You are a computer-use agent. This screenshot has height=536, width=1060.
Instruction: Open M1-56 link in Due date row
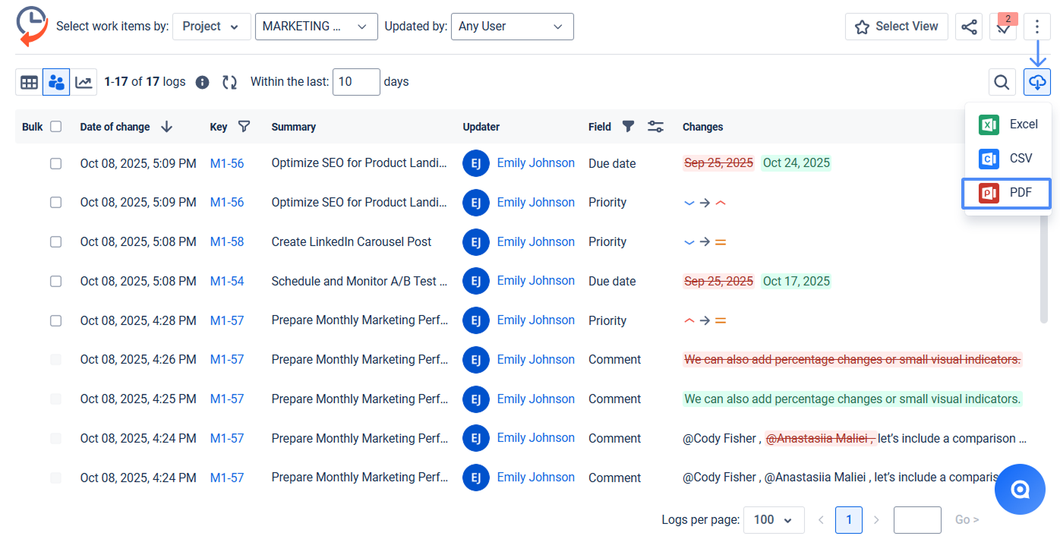(x=227, y=163)
